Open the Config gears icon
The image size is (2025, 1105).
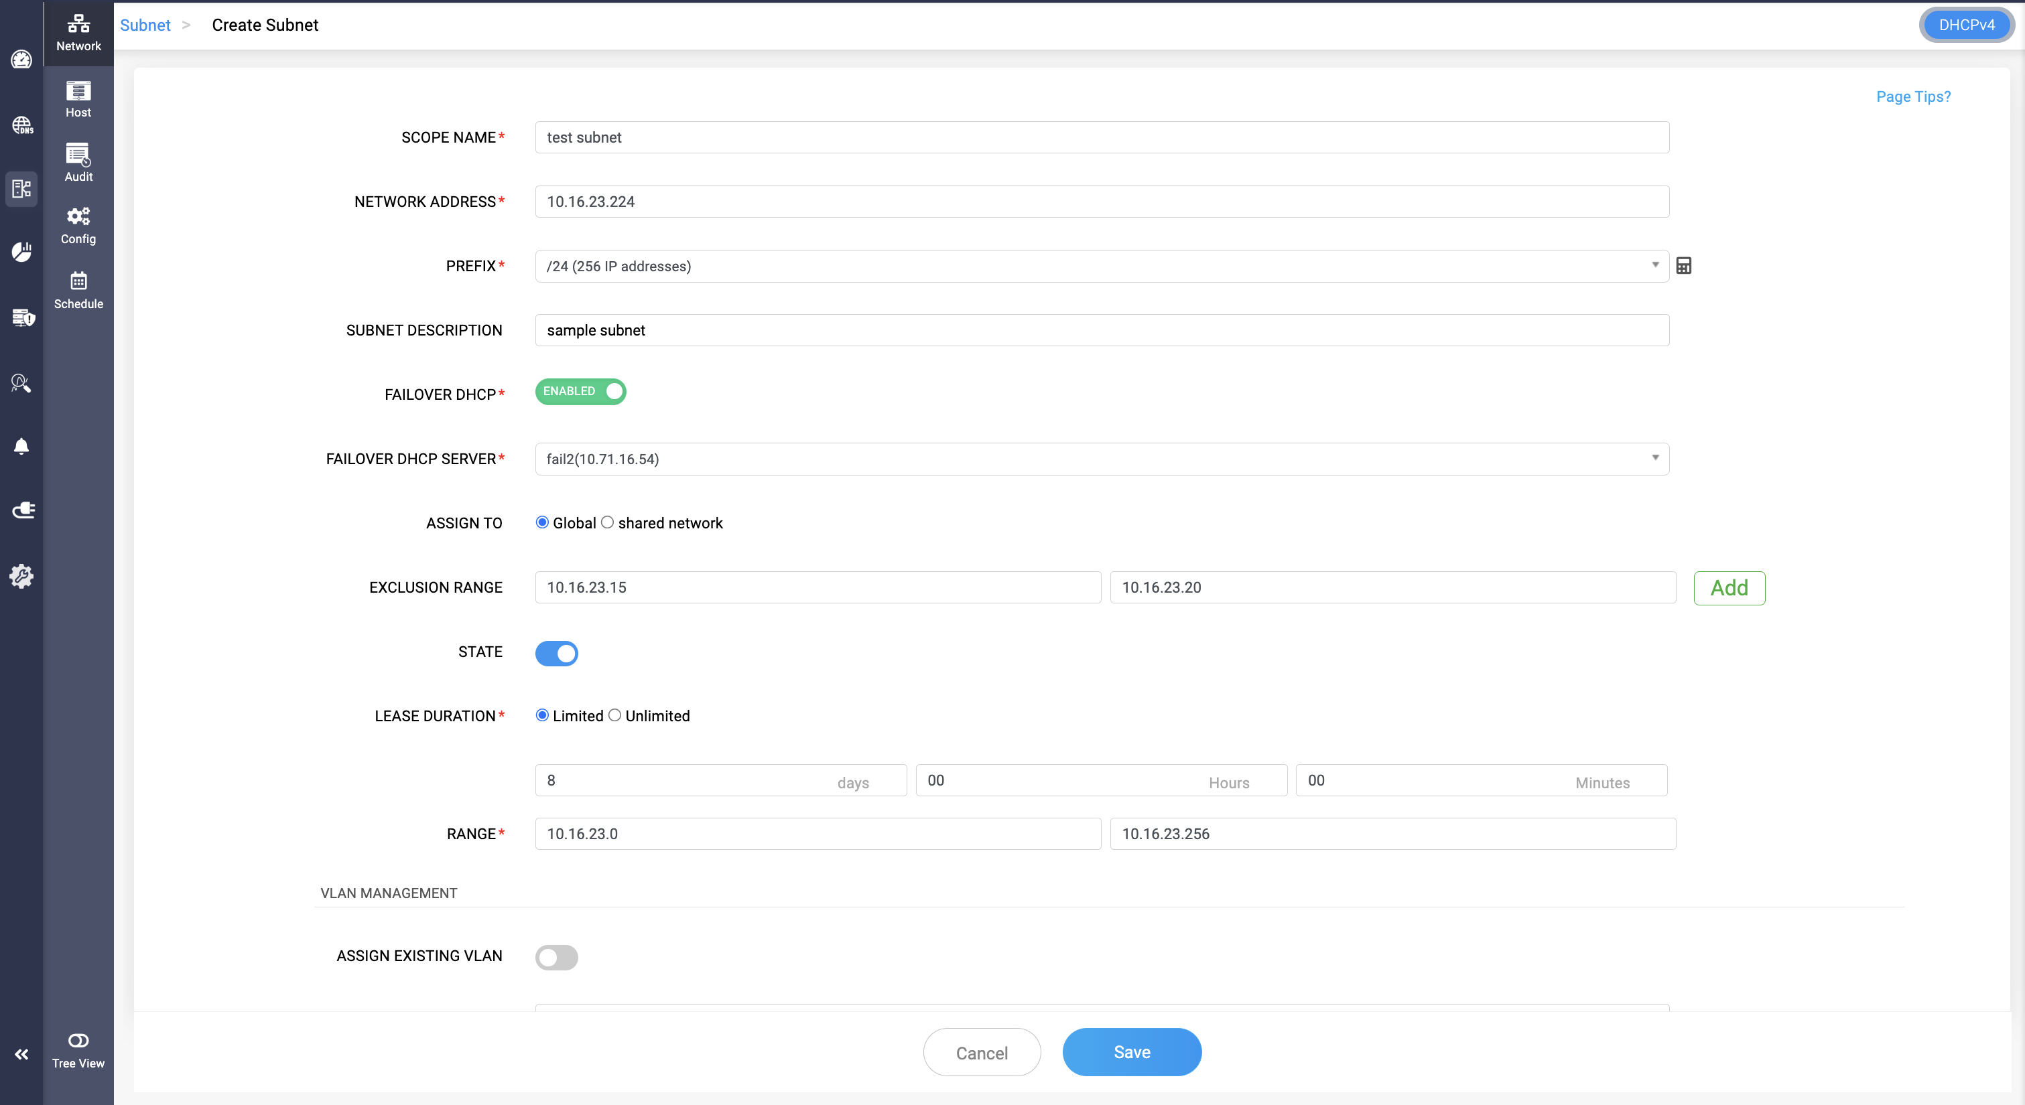pyautogui.click(x=78, y=226)
